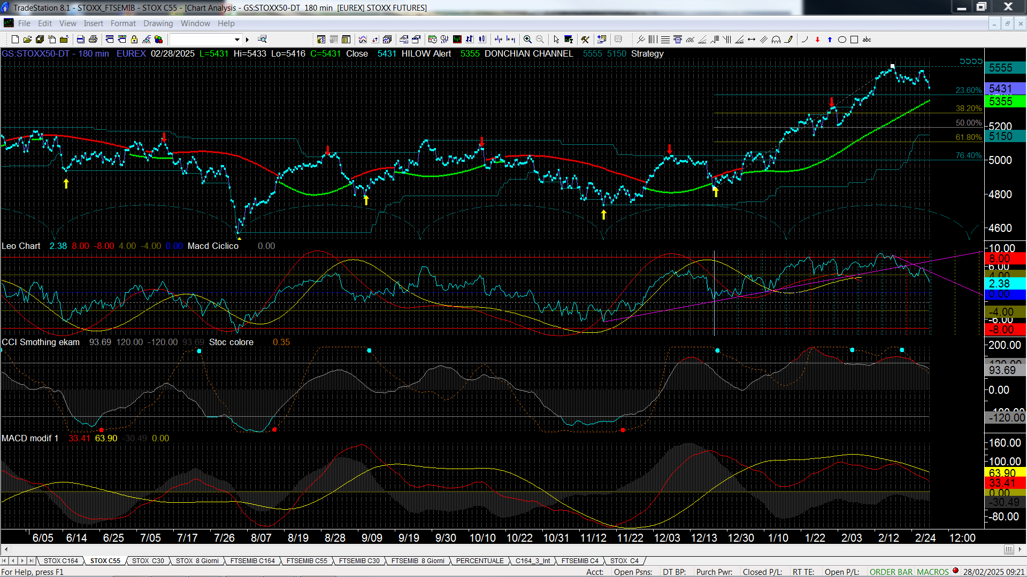Open the File menu
The height and width of the screenshot is (577, 1027).
24,24
